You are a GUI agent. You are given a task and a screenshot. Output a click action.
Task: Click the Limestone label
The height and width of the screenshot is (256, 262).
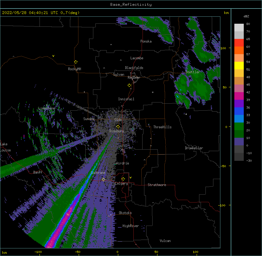[x=47, y=108]
